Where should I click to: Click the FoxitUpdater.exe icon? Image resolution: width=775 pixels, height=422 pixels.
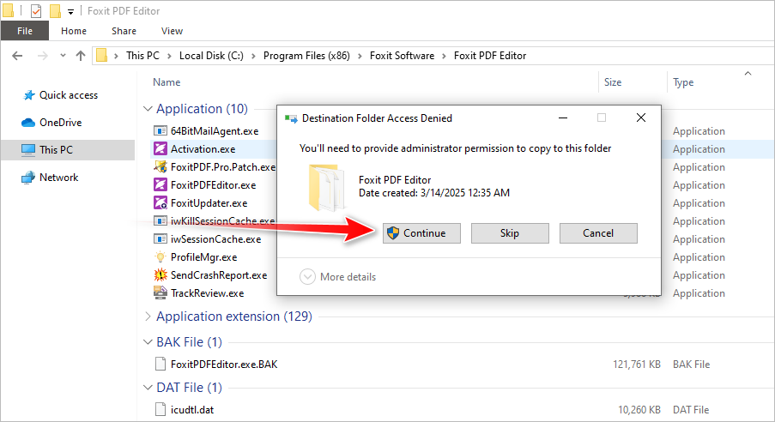click(160, 203)
